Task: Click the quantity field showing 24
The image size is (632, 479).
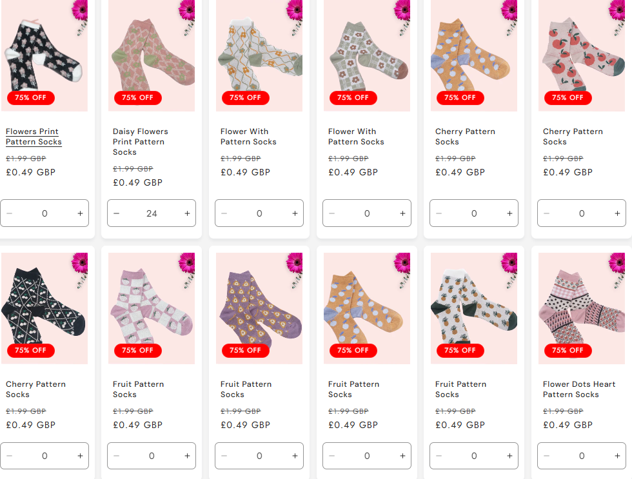Action: coord(152,213)
